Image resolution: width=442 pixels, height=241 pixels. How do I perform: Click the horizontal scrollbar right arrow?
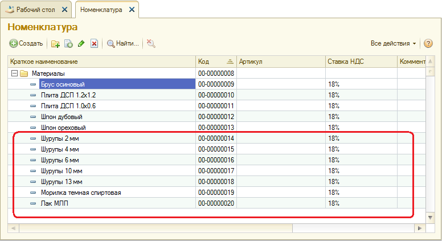420,228
